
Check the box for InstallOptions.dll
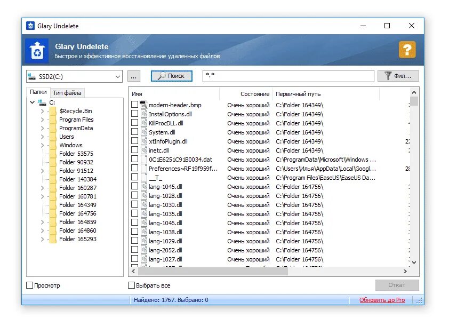coord(134,114)
